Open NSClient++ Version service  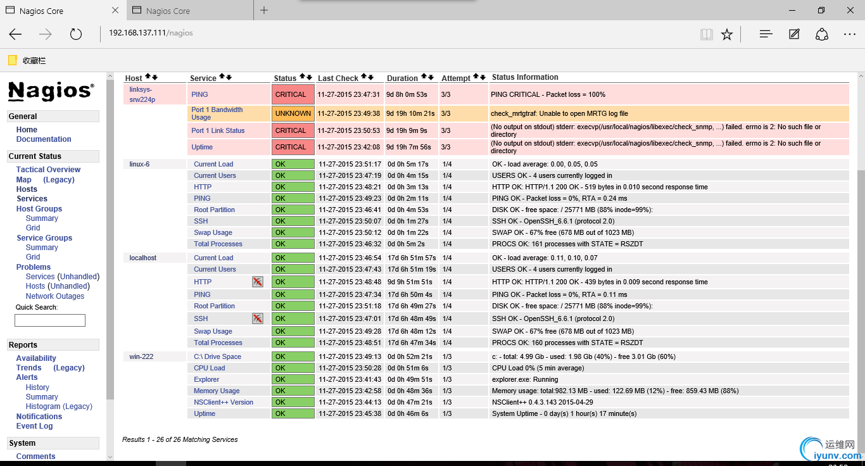(x=224, y=402)
